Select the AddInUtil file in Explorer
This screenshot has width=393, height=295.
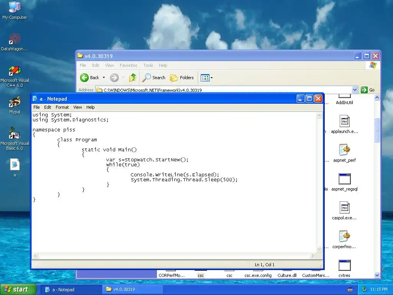click(344, 99)
